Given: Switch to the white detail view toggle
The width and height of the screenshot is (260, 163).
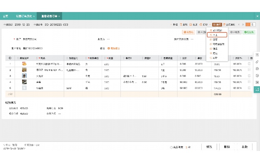Looking at the screenshot, I should pyautogui.click(x=253, y=24).
